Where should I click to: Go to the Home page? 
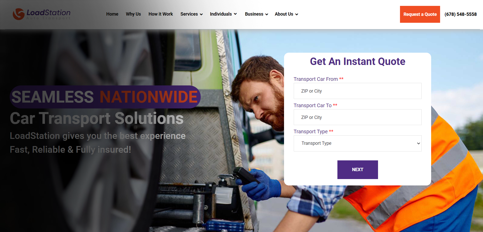112,14
